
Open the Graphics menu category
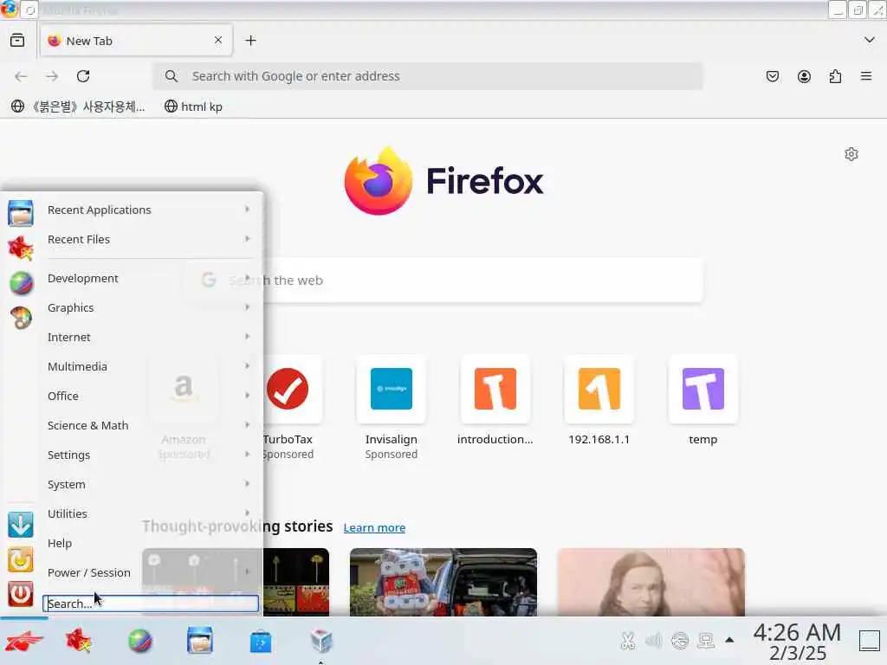(x=150, y=307)
